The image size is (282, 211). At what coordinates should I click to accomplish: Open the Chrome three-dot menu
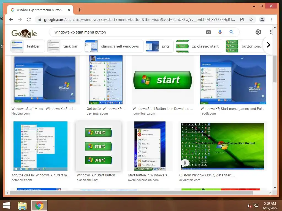tap(271, 20)
